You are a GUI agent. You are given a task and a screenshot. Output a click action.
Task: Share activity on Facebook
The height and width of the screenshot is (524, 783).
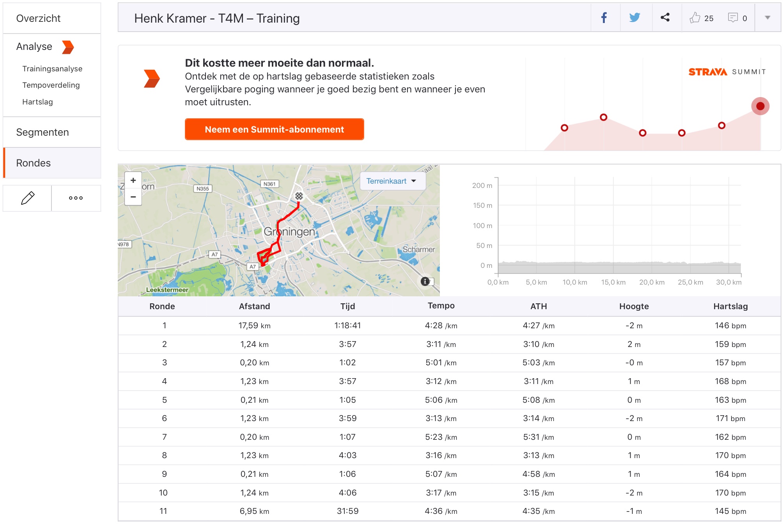tap(604, 18)
